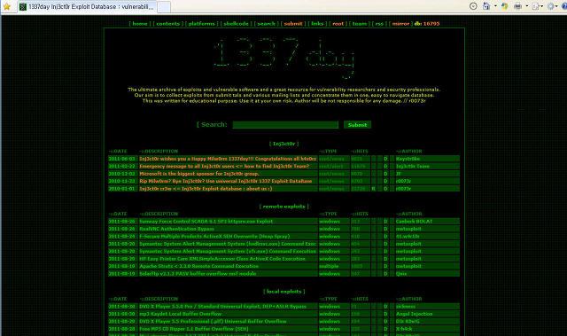Click the Print icon in toolbar

[517, 6]
